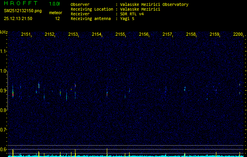Click the Yagi 5 antenna value
Screen dimensions: 247x157
pyautogui.click(x=127, y=18)
